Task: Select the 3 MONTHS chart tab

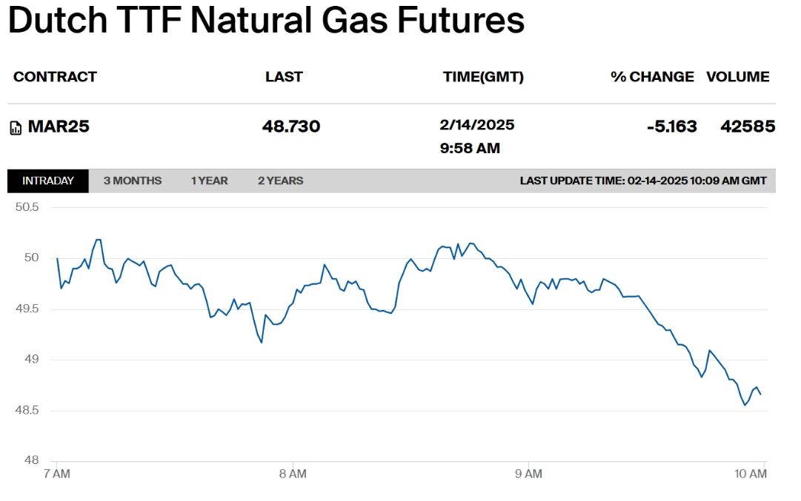Action: (x=133, y=181)
